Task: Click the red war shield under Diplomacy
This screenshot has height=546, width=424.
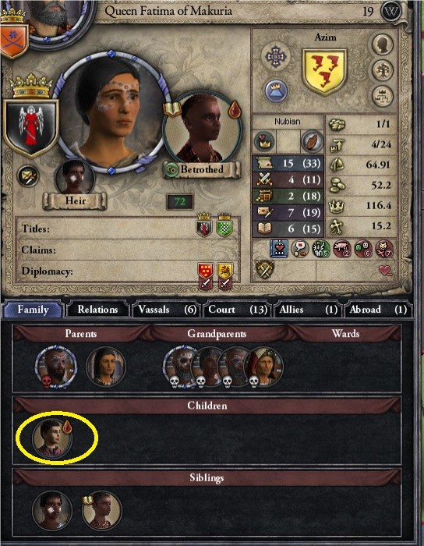Action: pos(205,275)
